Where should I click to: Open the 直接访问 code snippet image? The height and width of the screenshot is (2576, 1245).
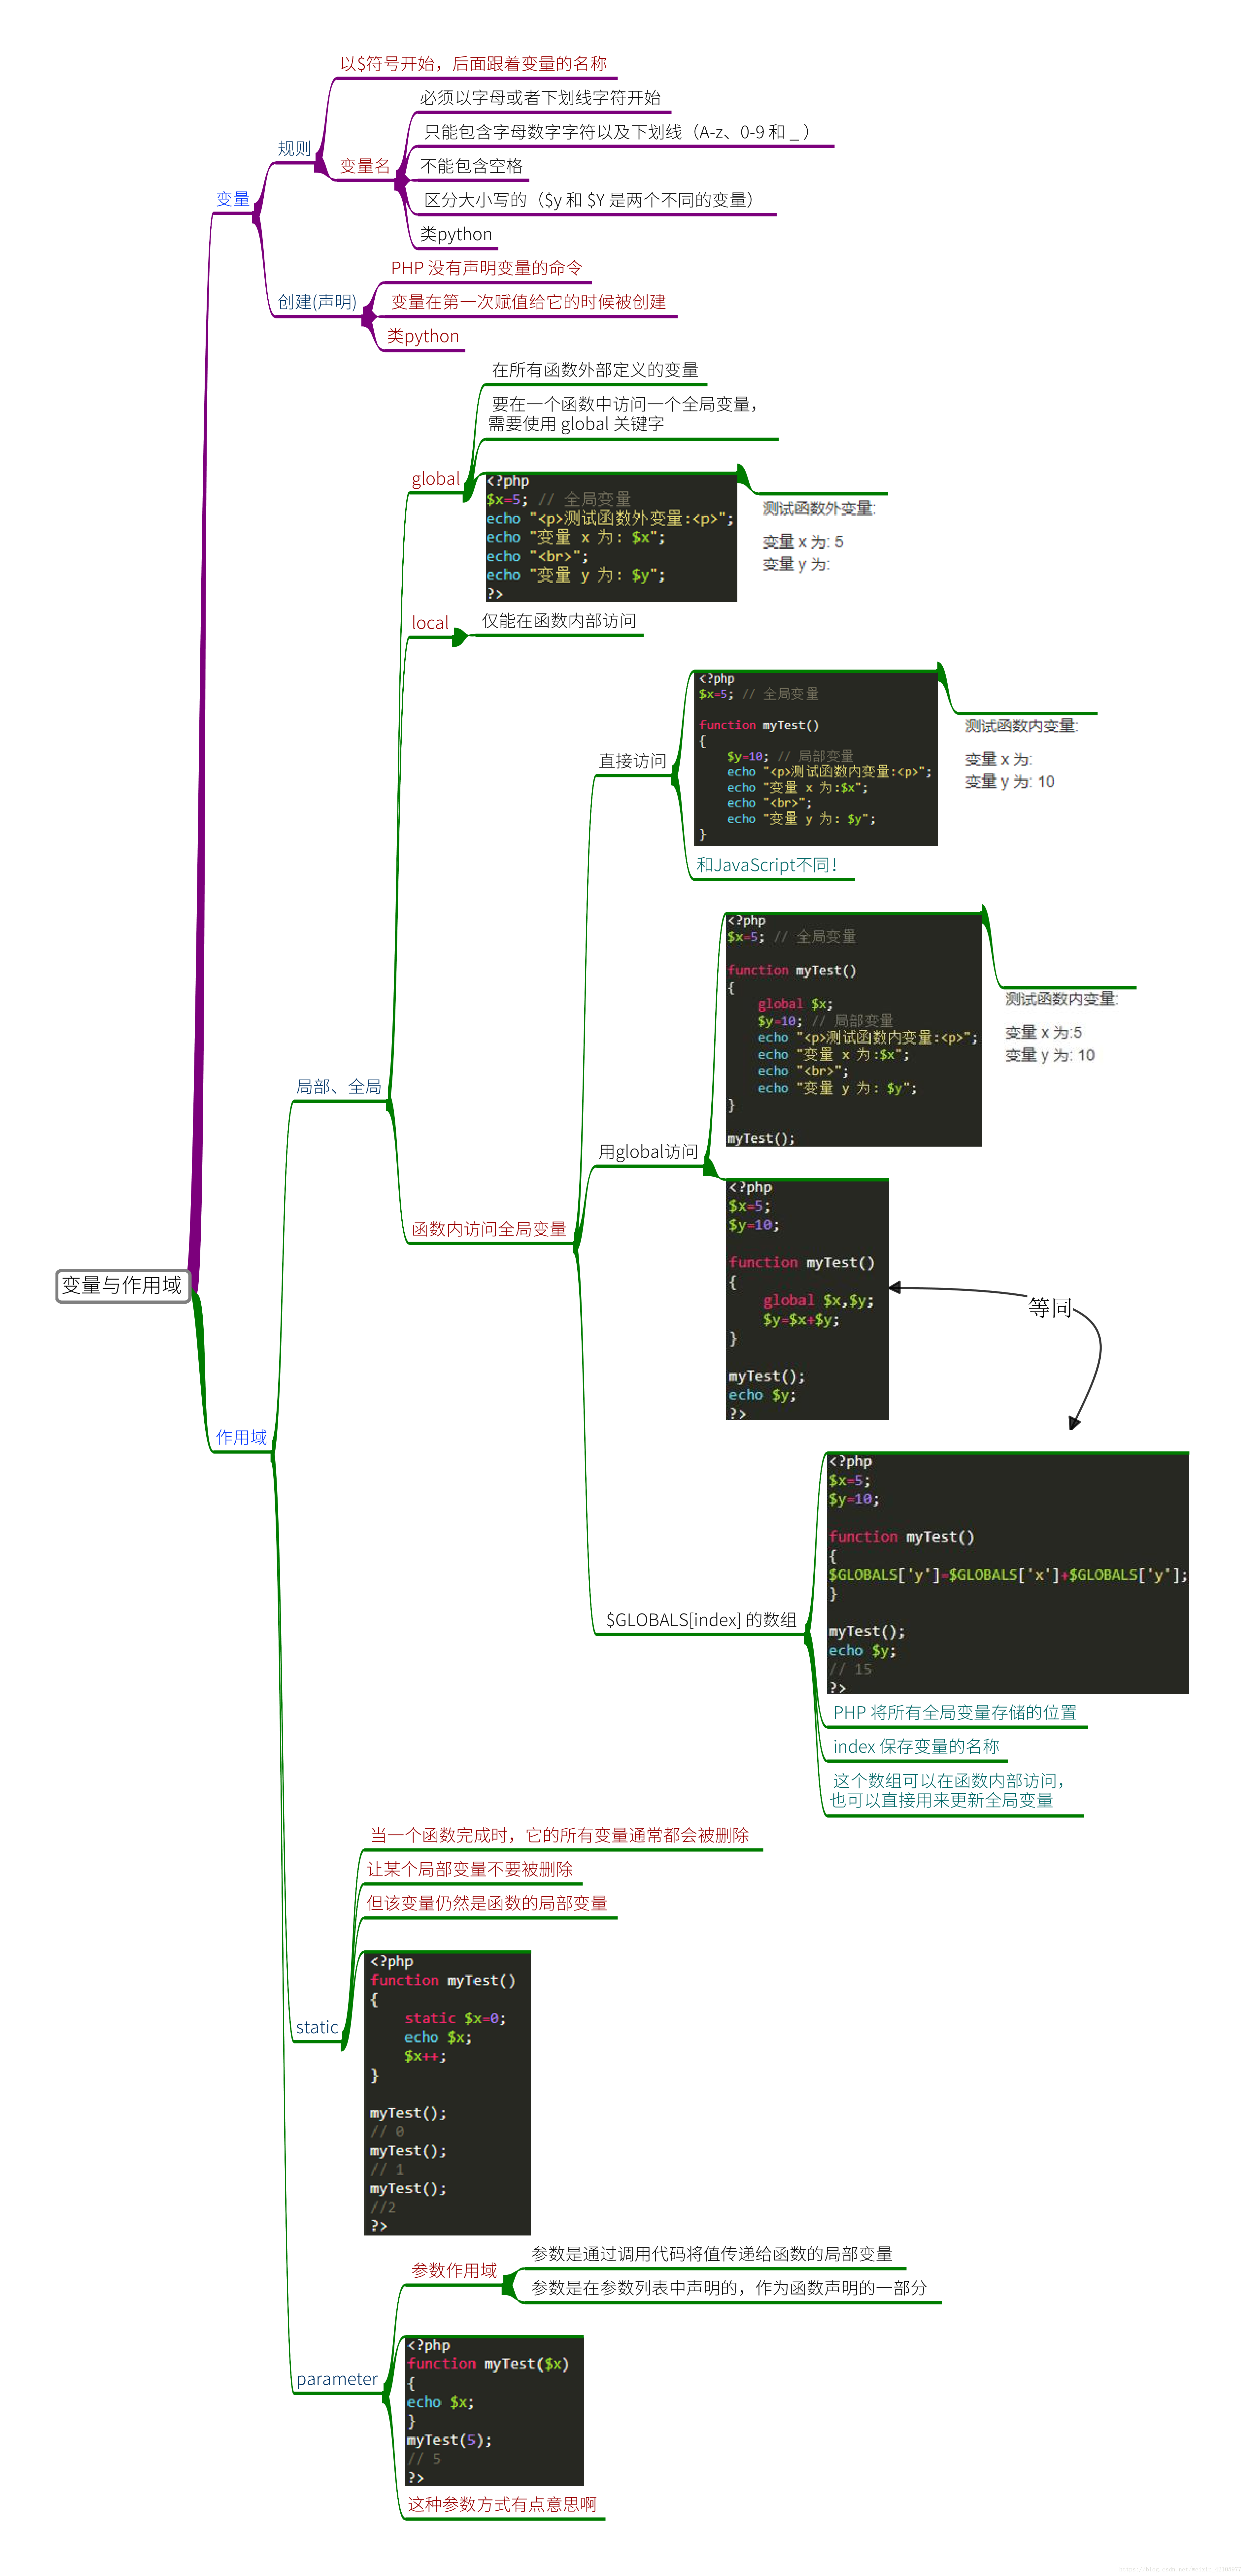816,758
